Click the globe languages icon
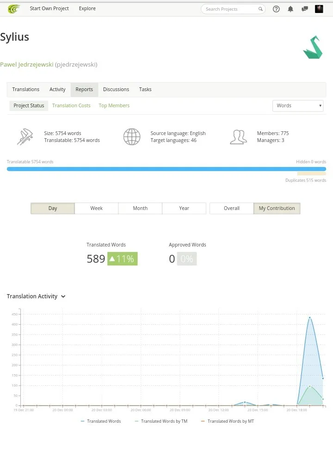333x450 pixels. [132, 136]
